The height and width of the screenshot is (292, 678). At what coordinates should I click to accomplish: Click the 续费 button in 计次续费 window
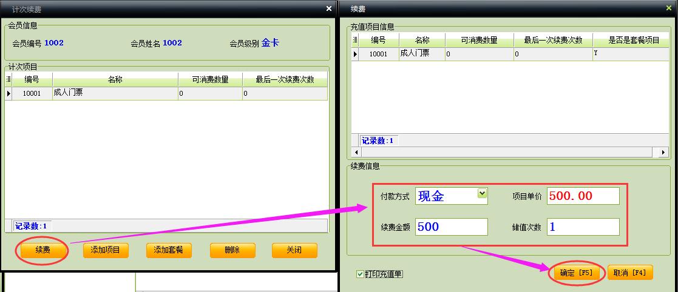click(42, 250)
